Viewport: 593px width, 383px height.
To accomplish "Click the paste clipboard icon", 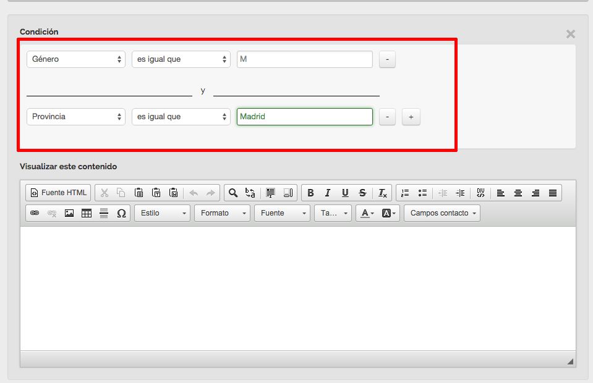I will tap(139, 193).
